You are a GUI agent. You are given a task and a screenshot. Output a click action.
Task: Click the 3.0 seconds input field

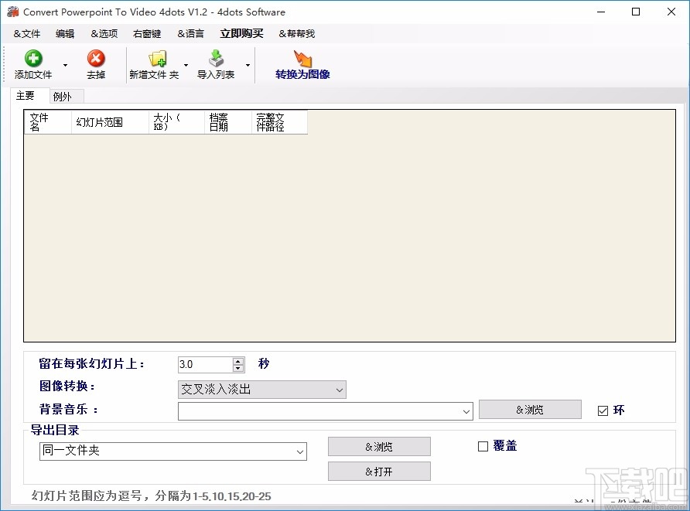tap(205, 365)
